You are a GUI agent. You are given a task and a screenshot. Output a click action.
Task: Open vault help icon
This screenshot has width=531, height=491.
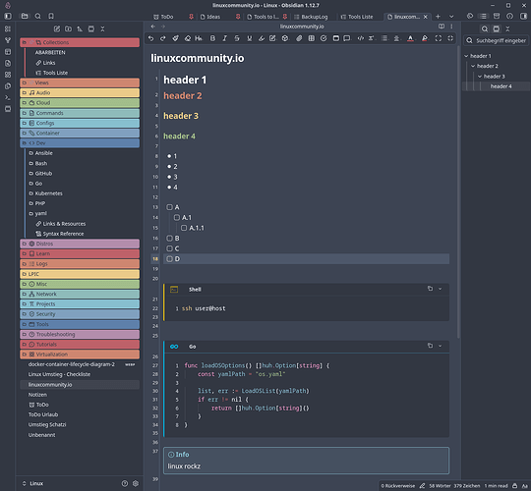pyautogui.click(x=125, y=483)
